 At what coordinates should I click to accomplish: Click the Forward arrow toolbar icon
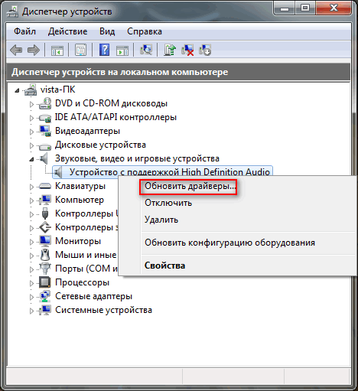click(x=34, y=50)
